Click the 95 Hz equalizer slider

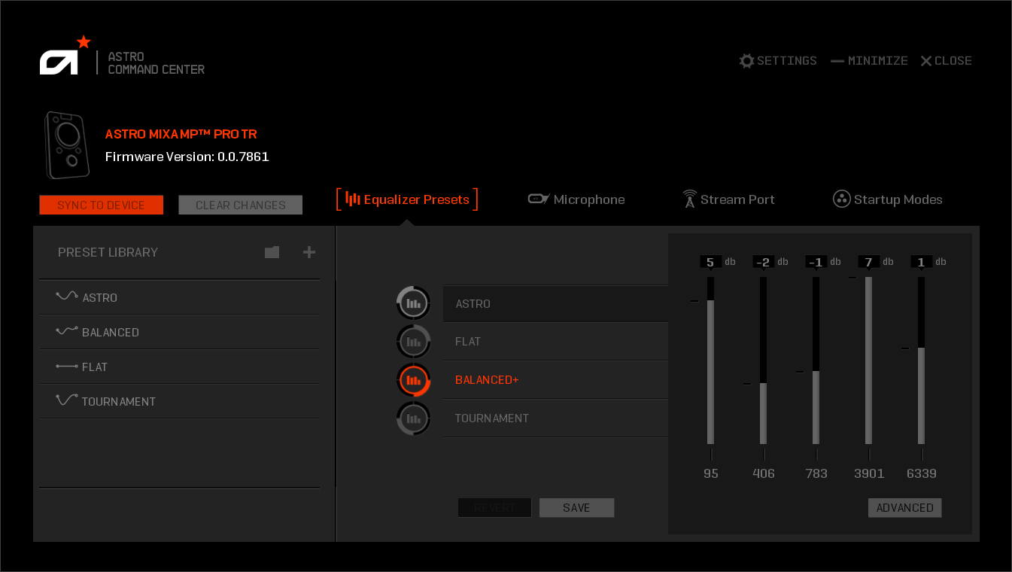[710, 361]
